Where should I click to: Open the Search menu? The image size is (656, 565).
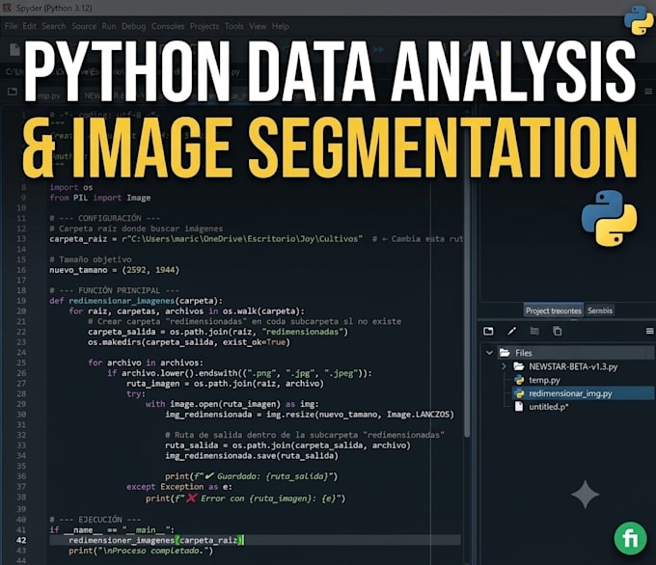[54, 26]
